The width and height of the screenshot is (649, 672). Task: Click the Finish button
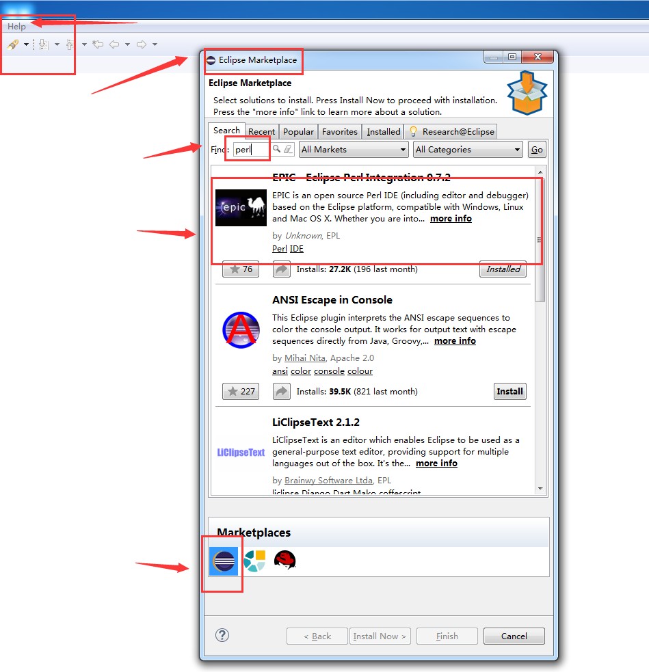pos(447,636)
